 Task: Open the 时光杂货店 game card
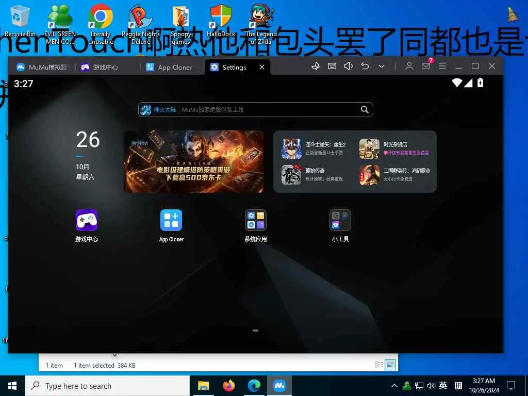(x=394, y=148)
